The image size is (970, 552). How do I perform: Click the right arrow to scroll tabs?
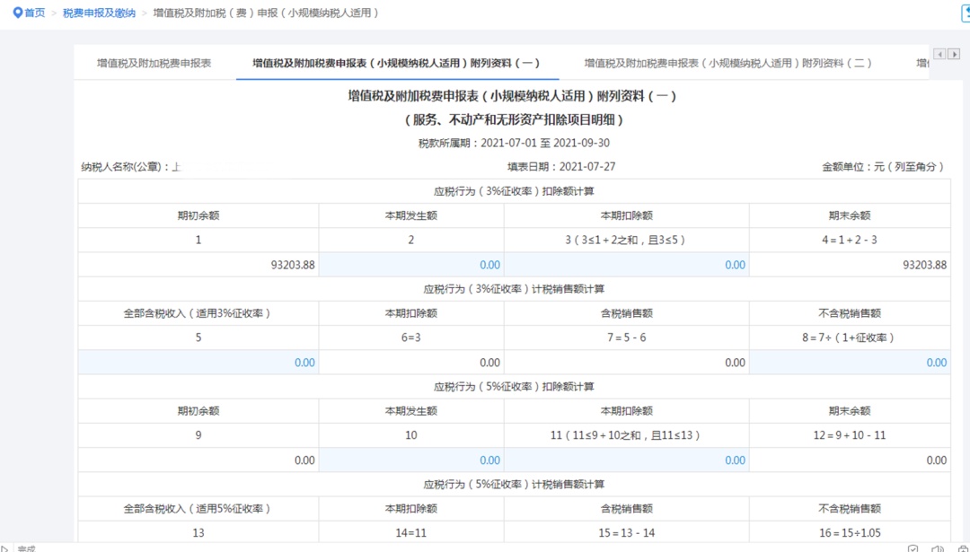954,54
